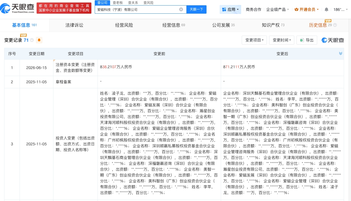Switch to the 基本信息 tab
The height and width of the screenshot is (201, 351).
point(24,25)
